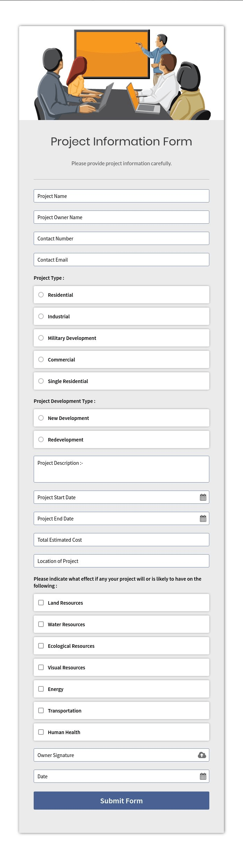Open the Project End Date calendar picker
The image size is (243, 859).
[203, 518]
